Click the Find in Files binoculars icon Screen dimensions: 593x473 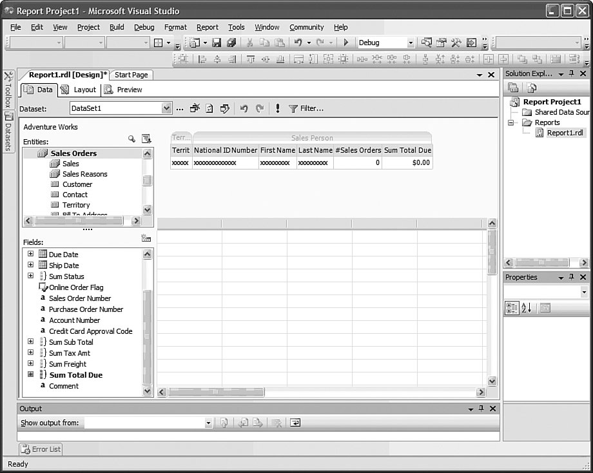coord(427,43)
